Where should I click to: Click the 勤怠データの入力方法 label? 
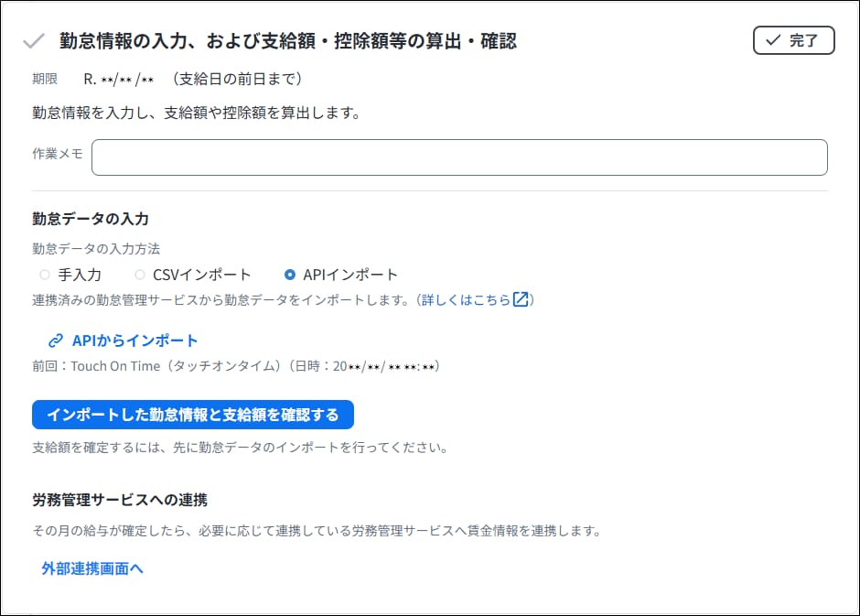(x=97, y=249)
